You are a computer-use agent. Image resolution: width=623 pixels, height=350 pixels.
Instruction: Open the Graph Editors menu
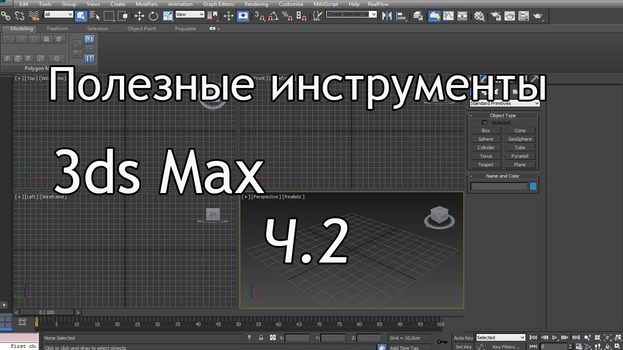[x=219, y=4]
